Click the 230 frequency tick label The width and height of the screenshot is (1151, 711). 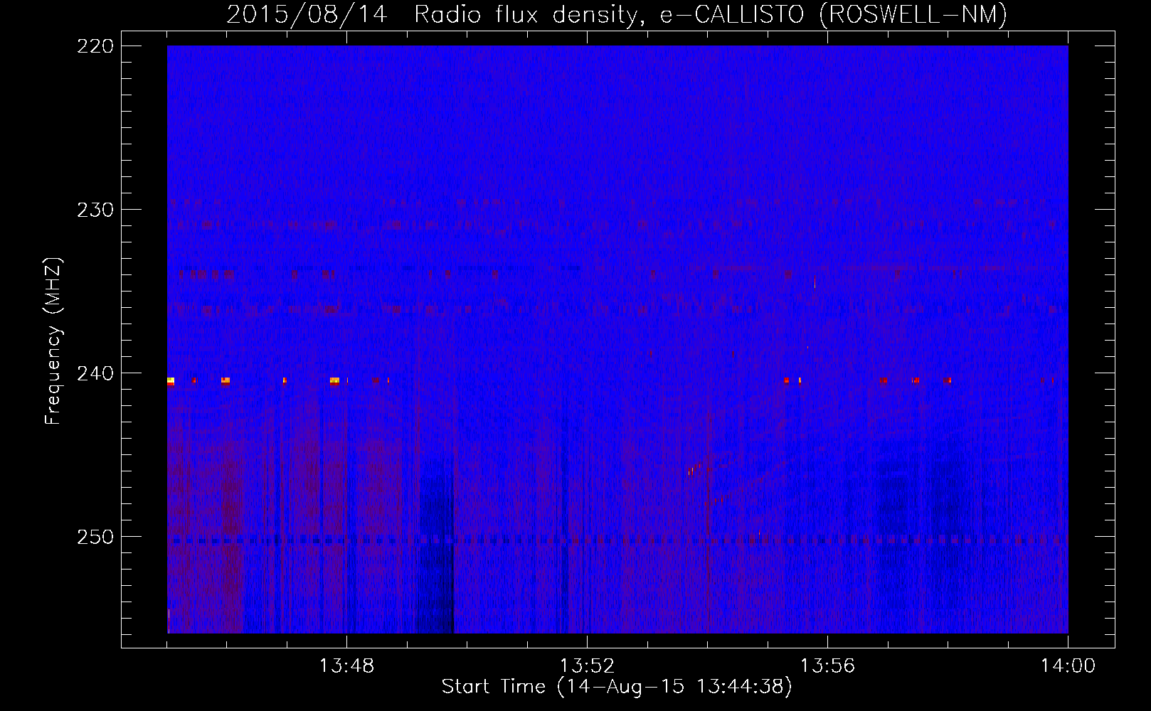coord(95,210)
